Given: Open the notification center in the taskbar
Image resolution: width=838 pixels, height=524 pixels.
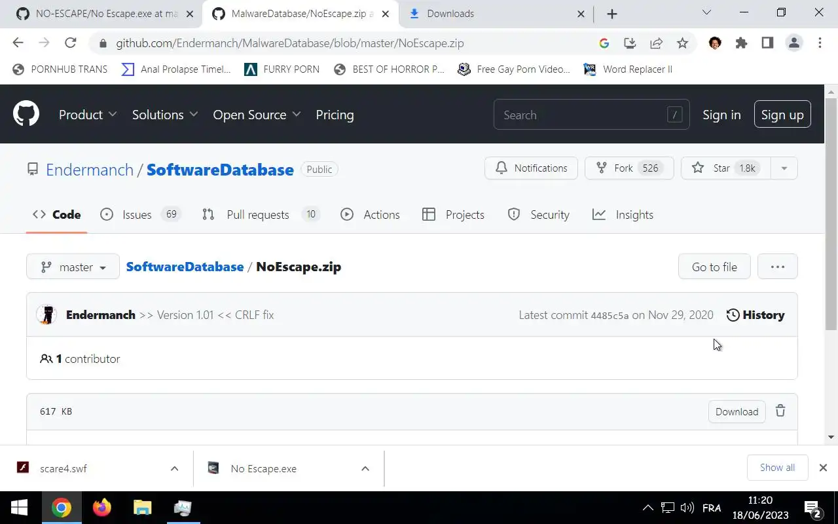Looking at the screenshot, I should (812, 508).
